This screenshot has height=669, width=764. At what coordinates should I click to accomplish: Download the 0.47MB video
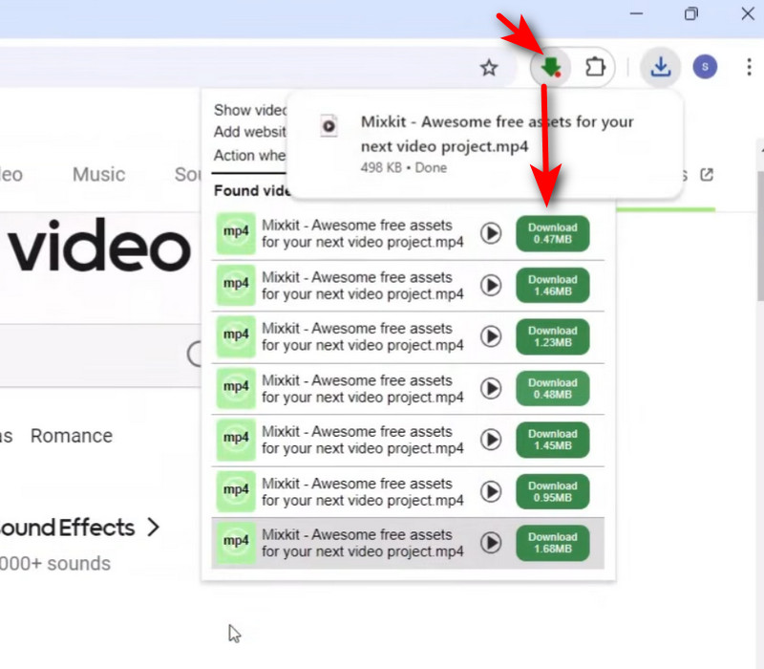pos(553,233)
